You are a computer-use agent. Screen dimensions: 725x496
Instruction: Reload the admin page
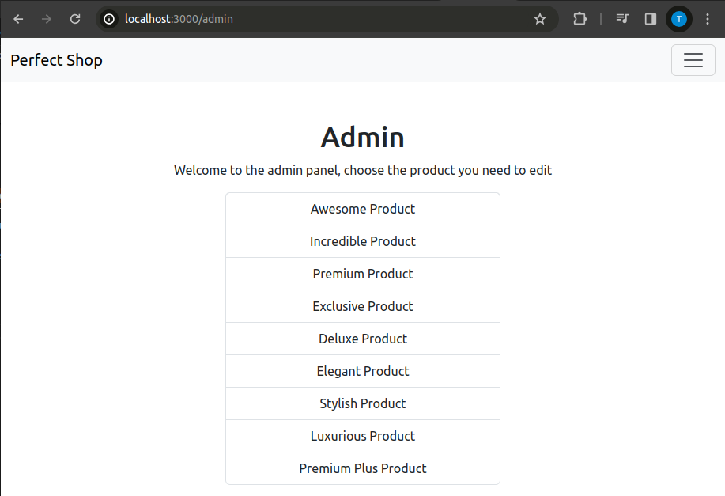tap(75, 19)
